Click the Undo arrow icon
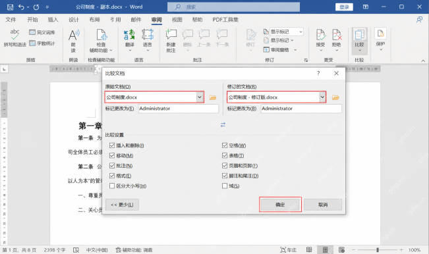The image size is (429, 254). (21, 7)
